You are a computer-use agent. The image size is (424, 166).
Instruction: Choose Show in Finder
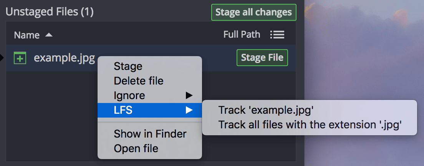tap(150, 134)
